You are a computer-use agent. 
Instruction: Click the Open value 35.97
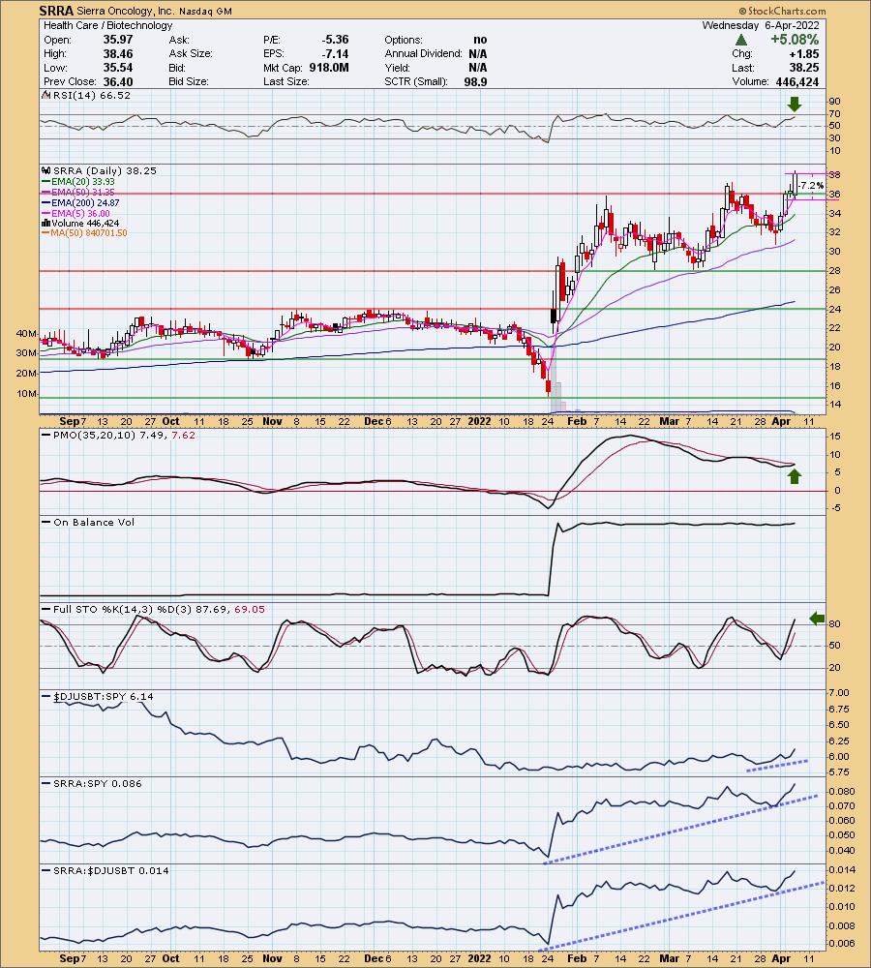[118, 40]
